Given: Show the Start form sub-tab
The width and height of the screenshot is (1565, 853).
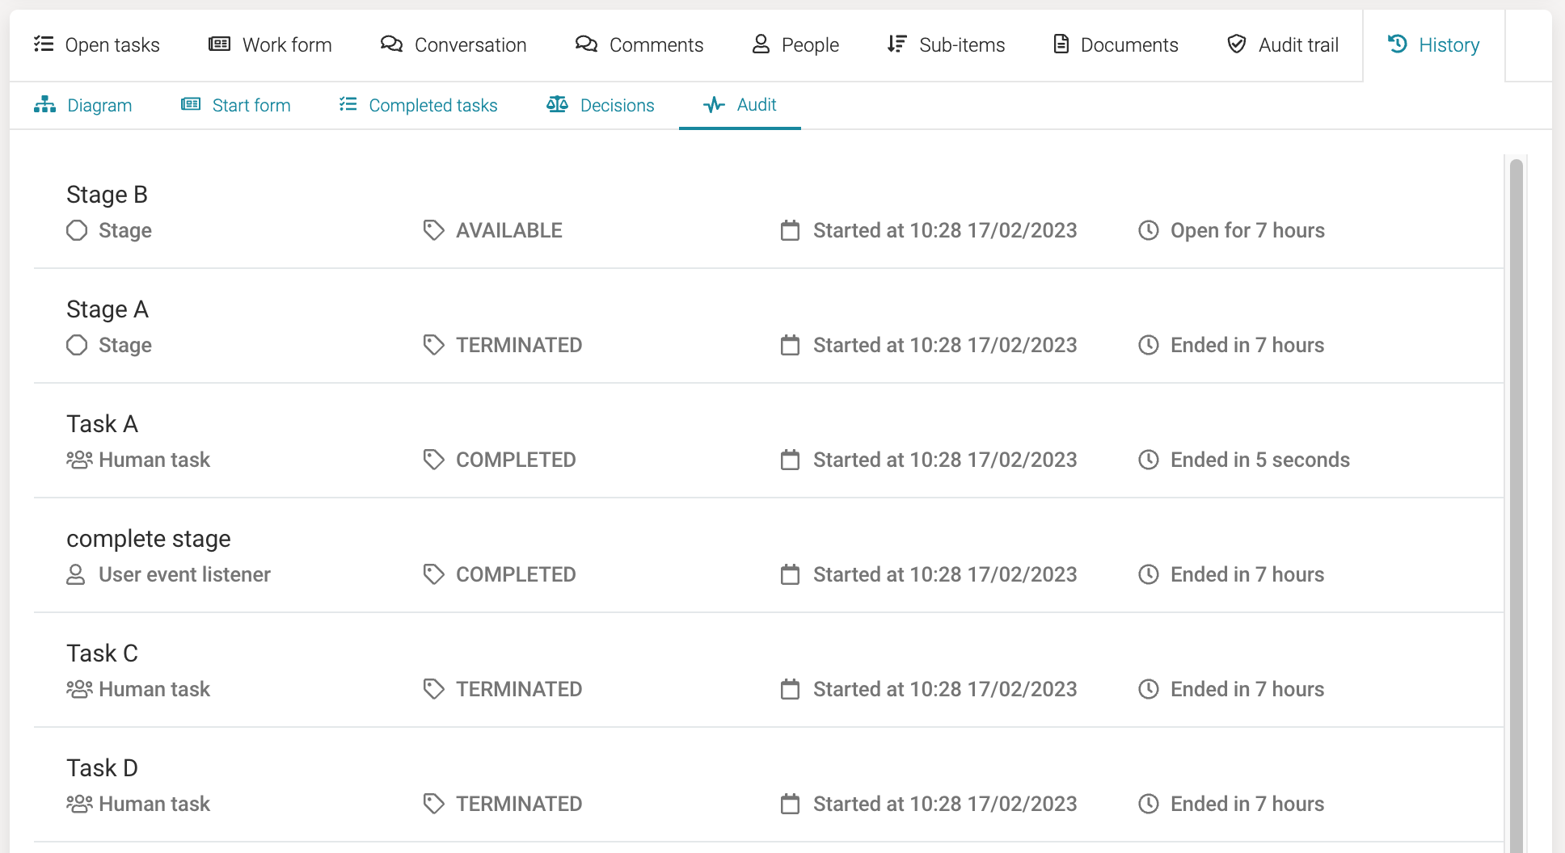Looking at the screenshot, I should tap(235, 105).
